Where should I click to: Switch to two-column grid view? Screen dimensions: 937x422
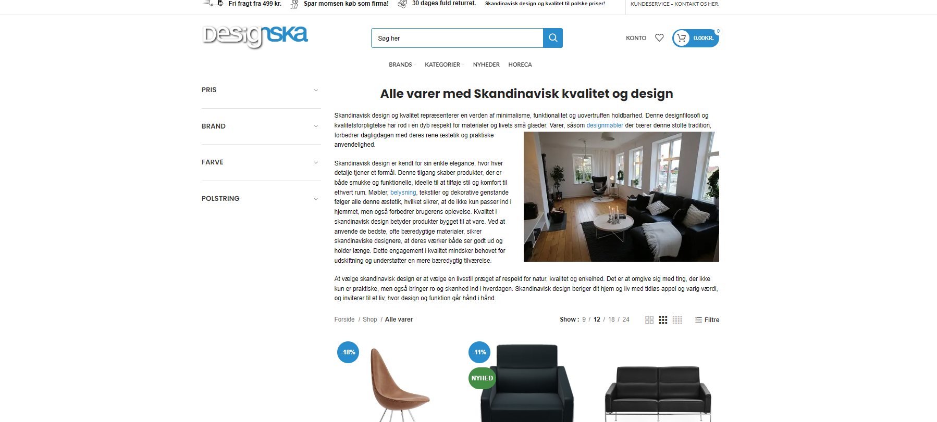point(649,320)
